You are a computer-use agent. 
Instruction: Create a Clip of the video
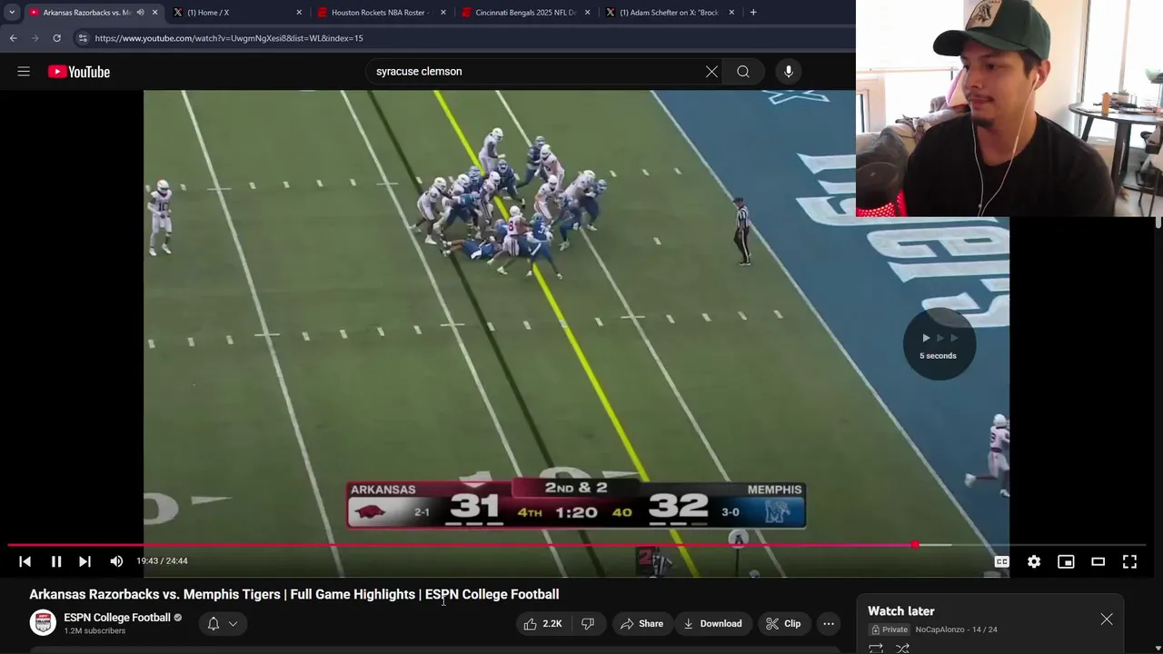point(782,623)
